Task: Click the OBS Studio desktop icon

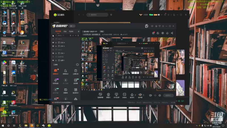Action: point(4,94)
